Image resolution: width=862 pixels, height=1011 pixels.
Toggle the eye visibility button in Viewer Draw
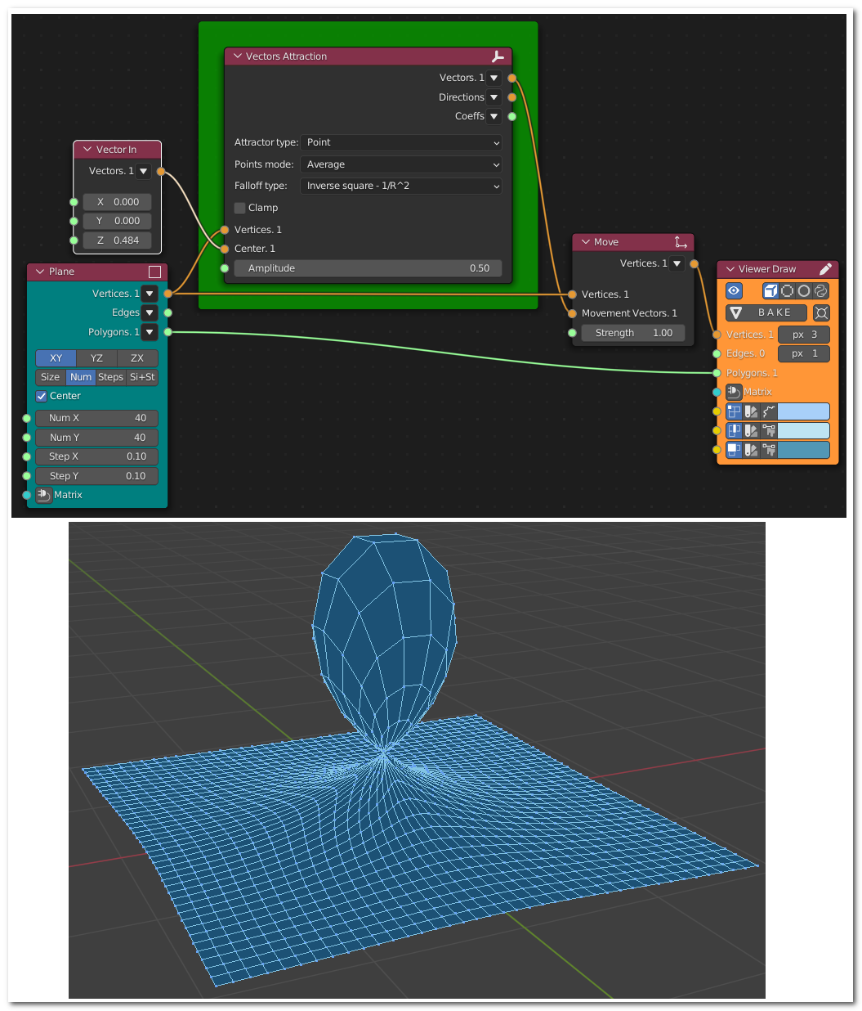[x=734, y=290]
